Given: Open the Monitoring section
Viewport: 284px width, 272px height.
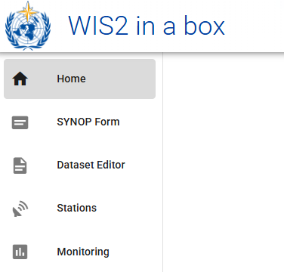Looking at the screenshot, I should coord(79,252).
